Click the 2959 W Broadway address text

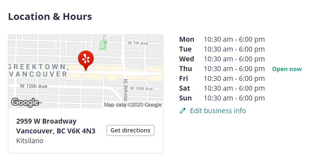point(46,121)
